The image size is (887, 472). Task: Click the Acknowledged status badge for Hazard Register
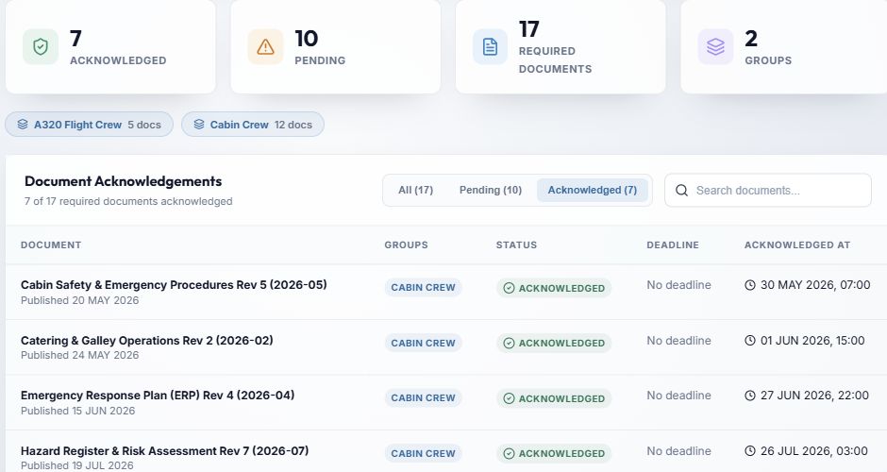click(554, 453)
